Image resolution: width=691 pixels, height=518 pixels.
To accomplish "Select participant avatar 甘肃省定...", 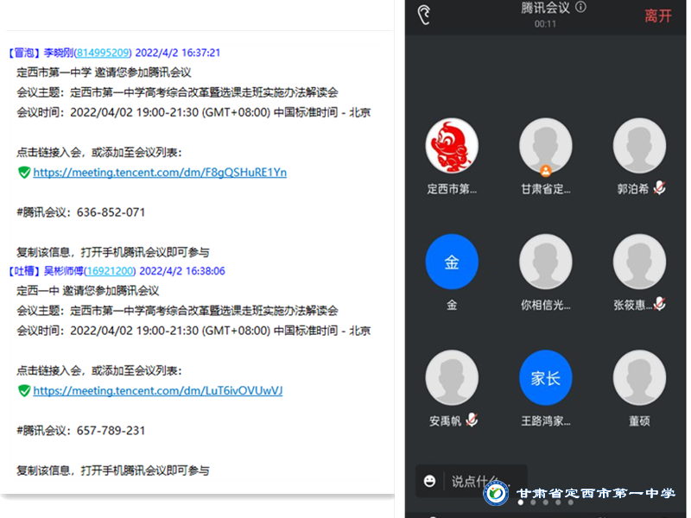I will [546, 145].
